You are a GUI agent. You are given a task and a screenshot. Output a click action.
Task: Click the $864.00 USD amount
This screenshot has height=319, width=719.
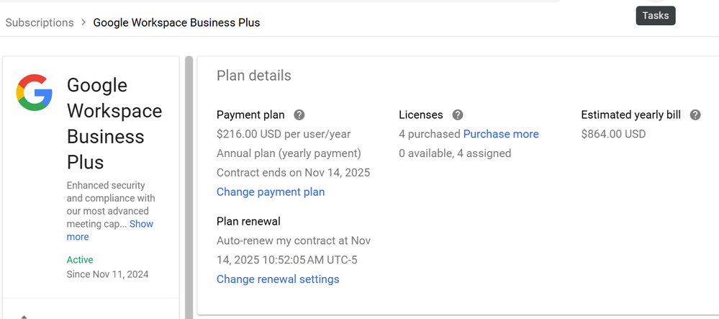(x=613, y=134)
